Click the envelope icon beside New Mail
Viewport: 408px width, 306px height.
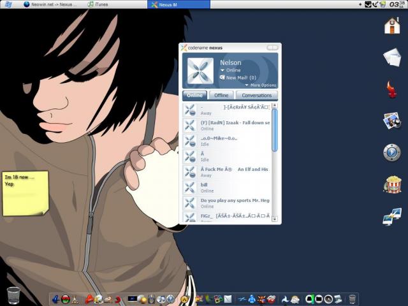222,77
